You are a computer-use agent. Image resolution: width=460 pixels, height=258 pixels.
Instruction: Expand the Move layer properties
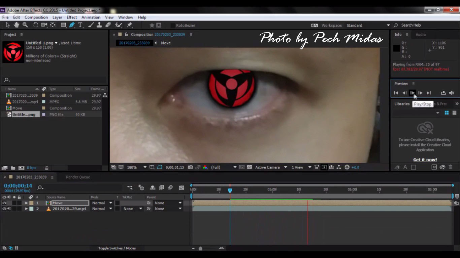point(26,203)
